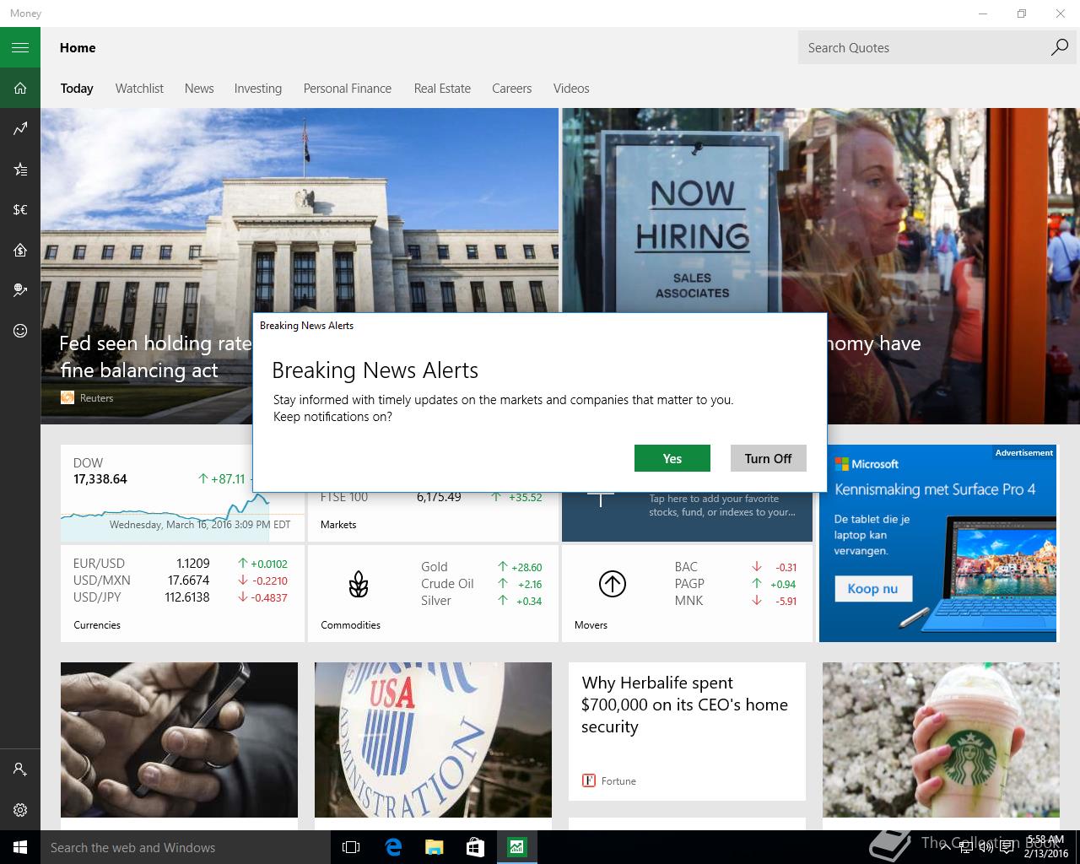Go to the Videos tab
Viewport: 1080px width, 864px height.
click(x=571, y=89)
